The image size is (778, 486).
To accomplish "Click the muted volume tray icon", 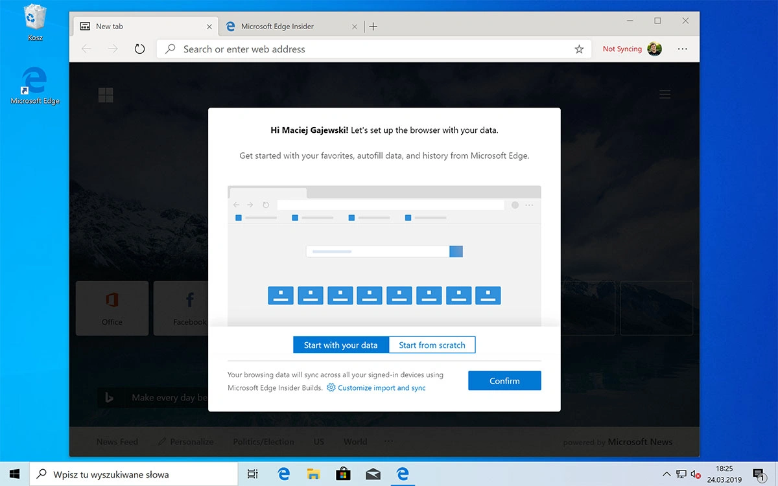I will (696, 474).
